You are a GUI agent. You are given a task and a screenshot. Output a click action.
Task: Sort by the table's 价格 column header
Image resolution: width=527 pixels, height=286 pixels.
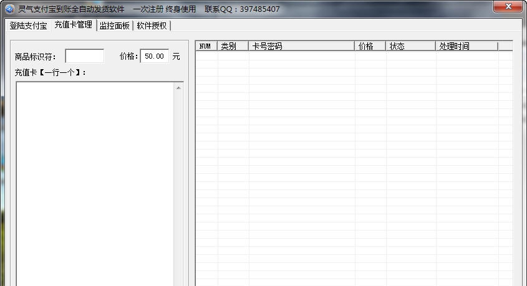(x=370, y=46)
